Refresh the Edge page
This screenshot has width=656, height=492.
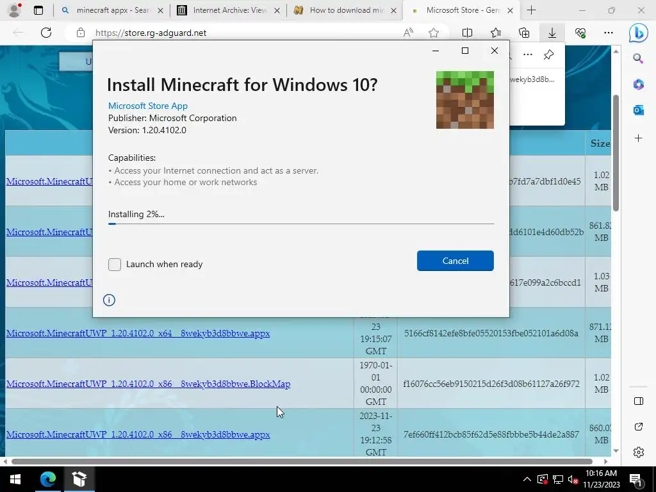(46, 33)
